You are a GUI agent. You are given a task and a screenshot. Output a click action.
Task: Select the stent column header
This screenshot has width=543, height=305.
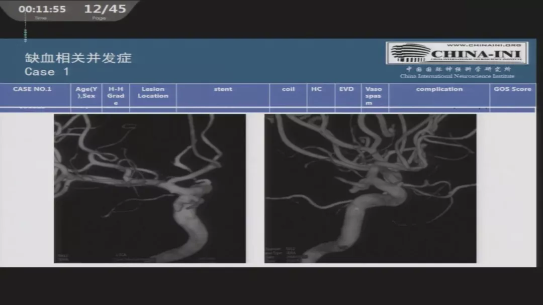pyautogui.click(x=223, y=89)
